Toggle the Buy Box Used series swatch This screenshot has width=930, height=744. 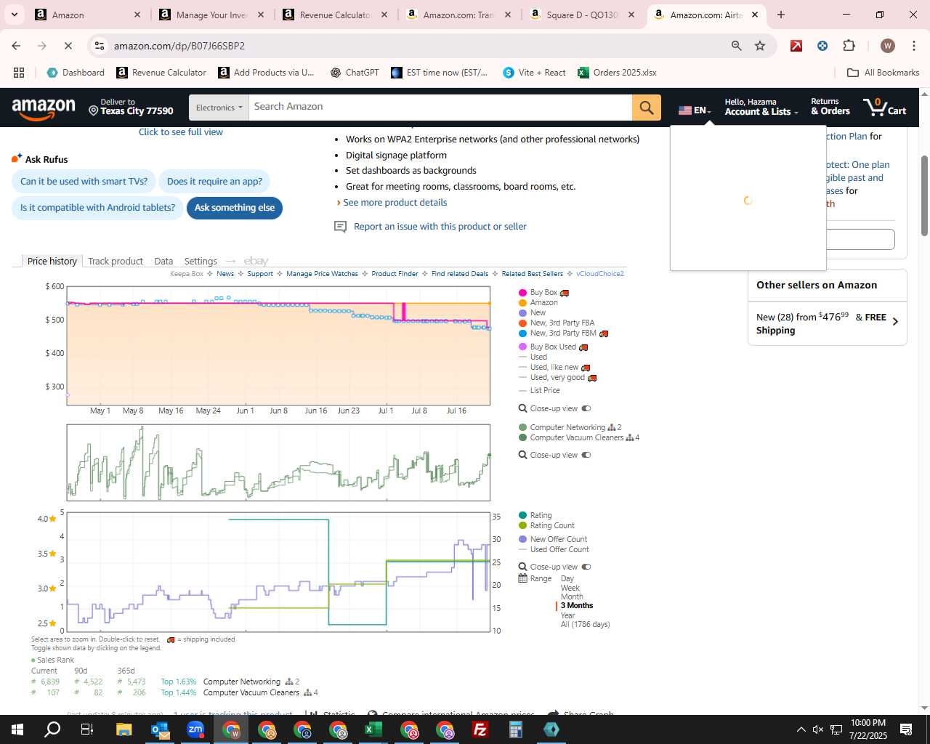(522, 347)
